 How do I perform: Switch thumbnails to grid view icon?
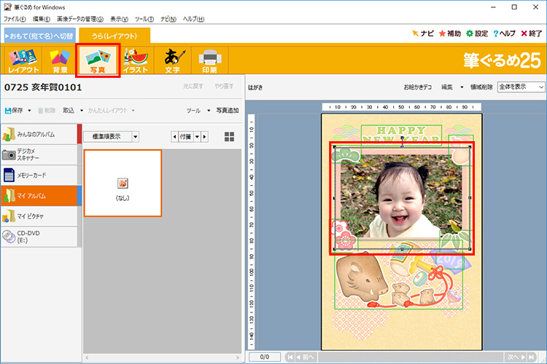(230, 136)
